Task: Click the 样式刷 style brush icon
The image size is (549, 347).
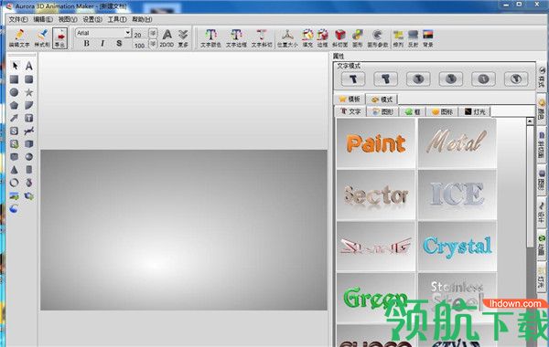Action: click(42, 38)
